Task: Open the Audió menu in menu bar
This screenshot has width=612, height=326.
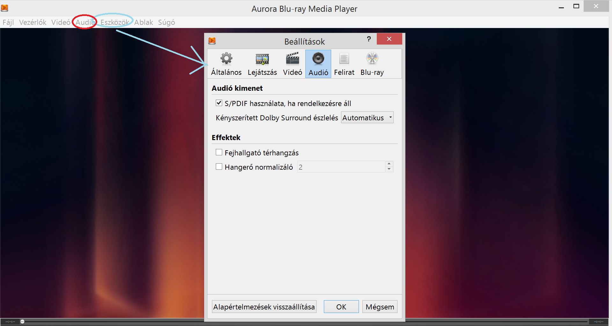Action: coord(85,22)
